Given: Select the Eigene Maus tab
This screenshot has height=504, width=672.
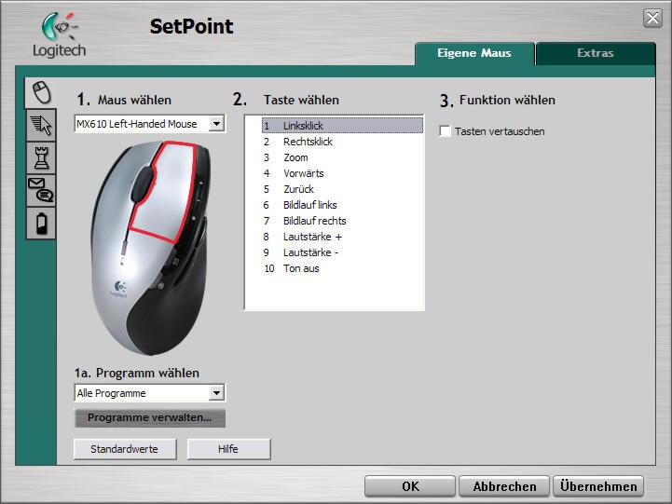Looking at the screenshot, I should [473, 53].
